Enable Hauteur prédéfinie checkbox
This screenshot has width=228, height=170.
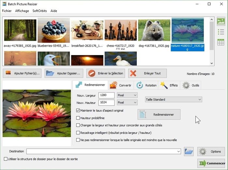(x=78, y=118)
